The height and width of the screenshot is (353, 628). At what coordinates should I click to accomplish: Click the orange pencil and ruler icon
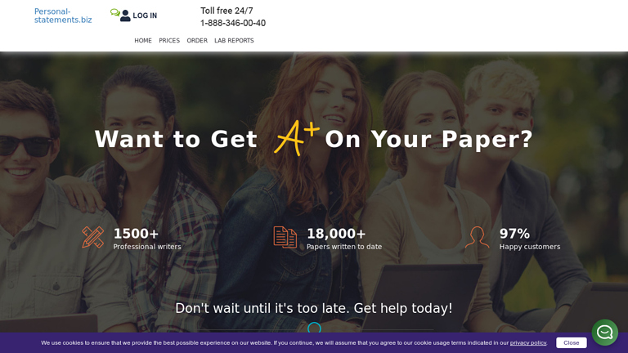coord(93,237)
